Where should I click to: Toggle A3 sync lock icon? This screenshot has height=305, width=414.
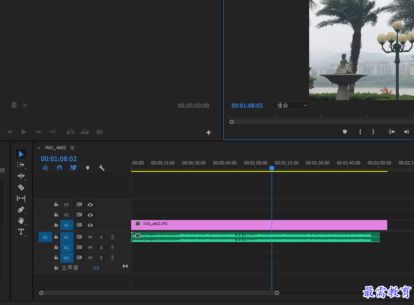click(x=79, y=258)
